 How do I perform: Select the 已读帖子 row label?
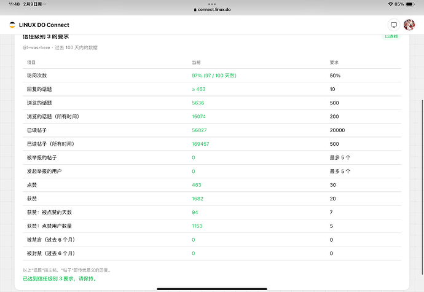pyautogui.click(x=37, y=130)
